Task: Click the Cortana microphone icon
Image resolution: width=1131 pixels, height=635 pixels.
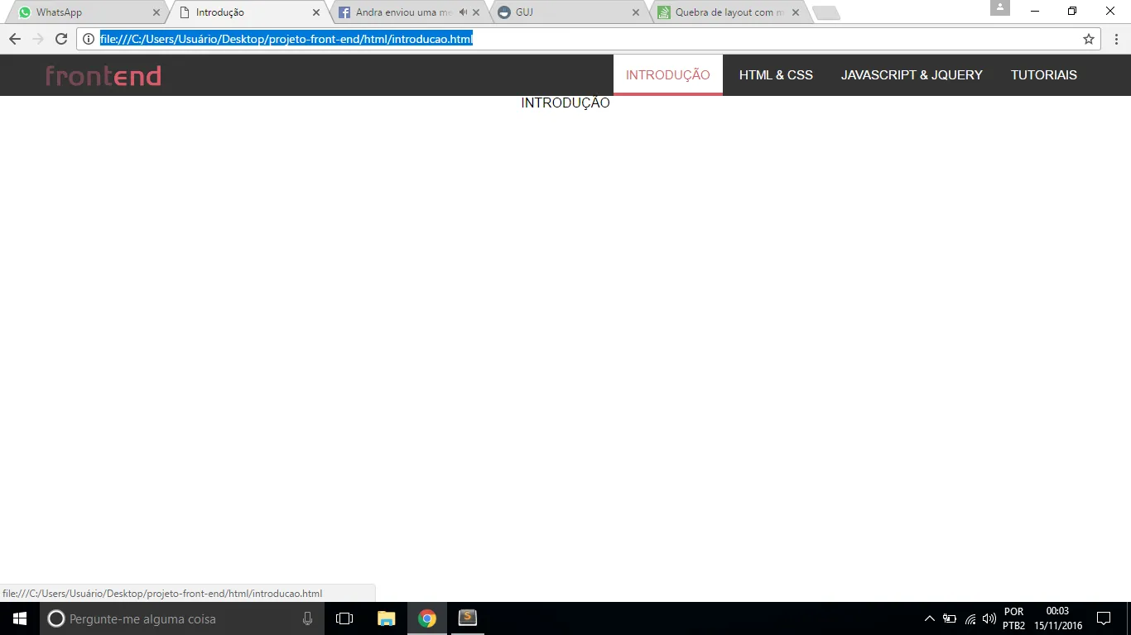Action: pyautogui.click(x=307, y=618)
